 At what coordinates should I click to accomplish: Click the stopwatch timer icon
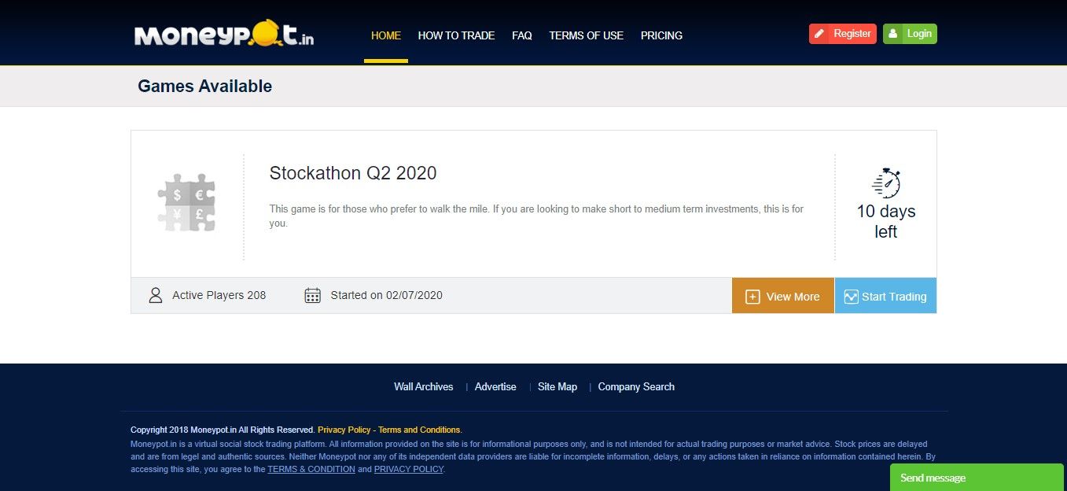click(886, 183)
